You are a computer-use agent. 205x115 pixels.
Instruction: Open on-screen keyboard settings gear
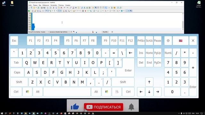point(168,41)
